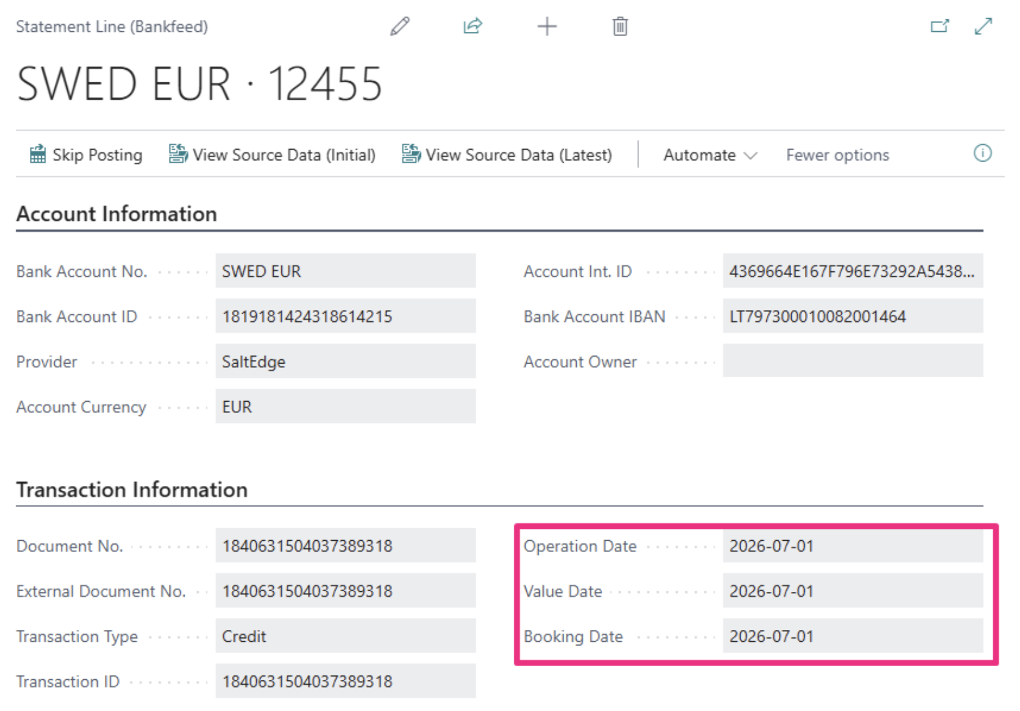Image resolution: width=1020 pixels, height=711 pixels.
Task: Click the Document No. field value
Action: pyautogui.click(x=345, y=546)
